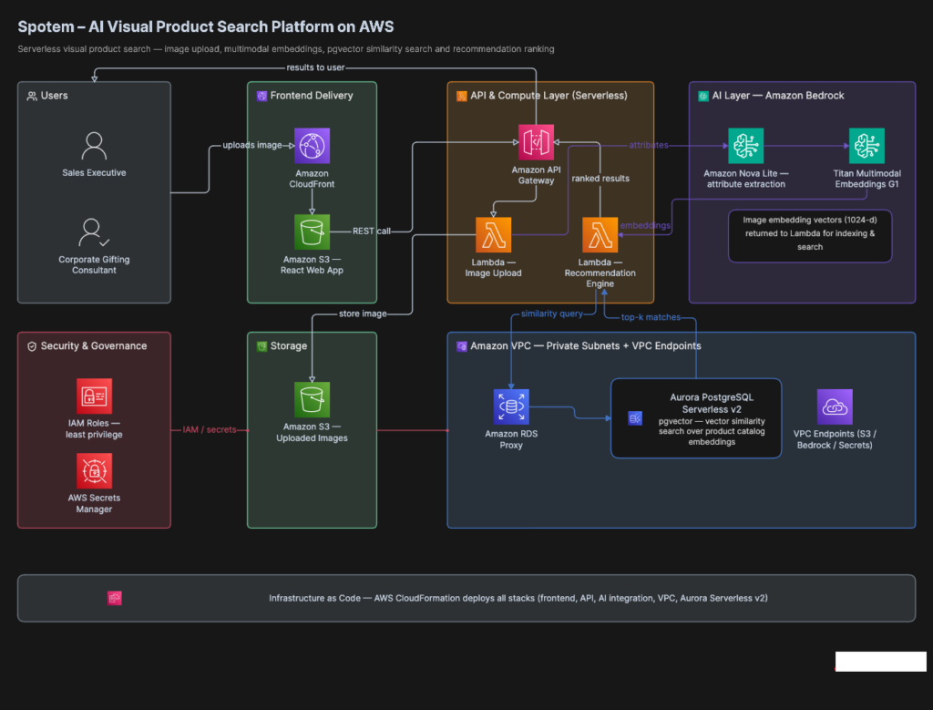
Task: Click the diagram title 'Spotem – AI Visual Product Search Platform on AWS'
Action: (x=206, y=26)
